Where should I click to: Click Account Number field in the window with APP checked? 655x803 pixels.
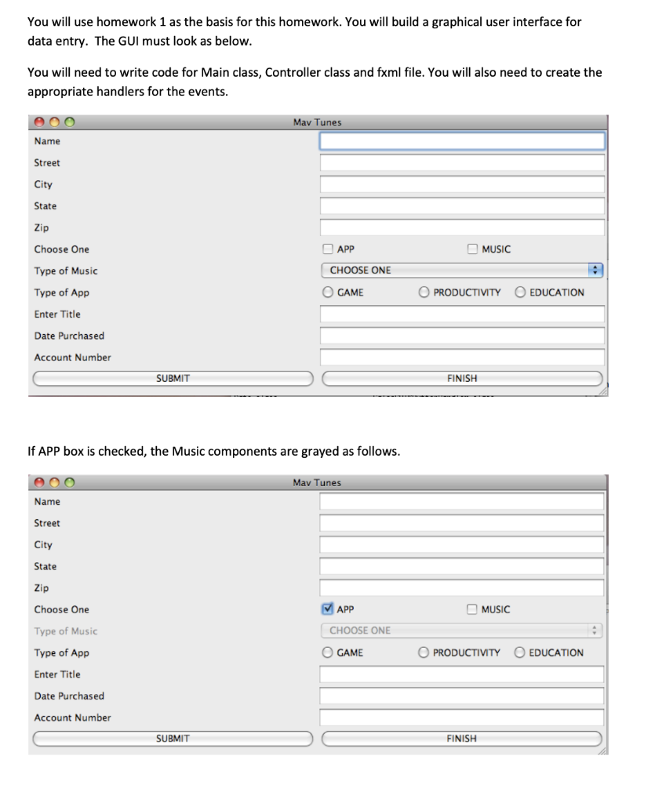click(x=461, y=717)
